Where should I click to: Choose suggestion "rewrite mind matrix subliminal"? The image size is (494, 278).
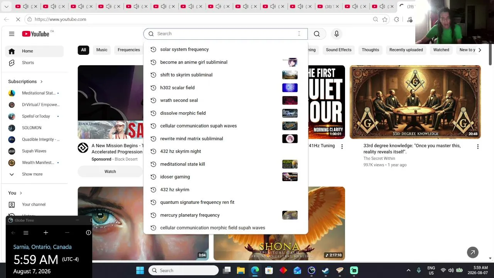pyautogui.click(x=226, y=139)
